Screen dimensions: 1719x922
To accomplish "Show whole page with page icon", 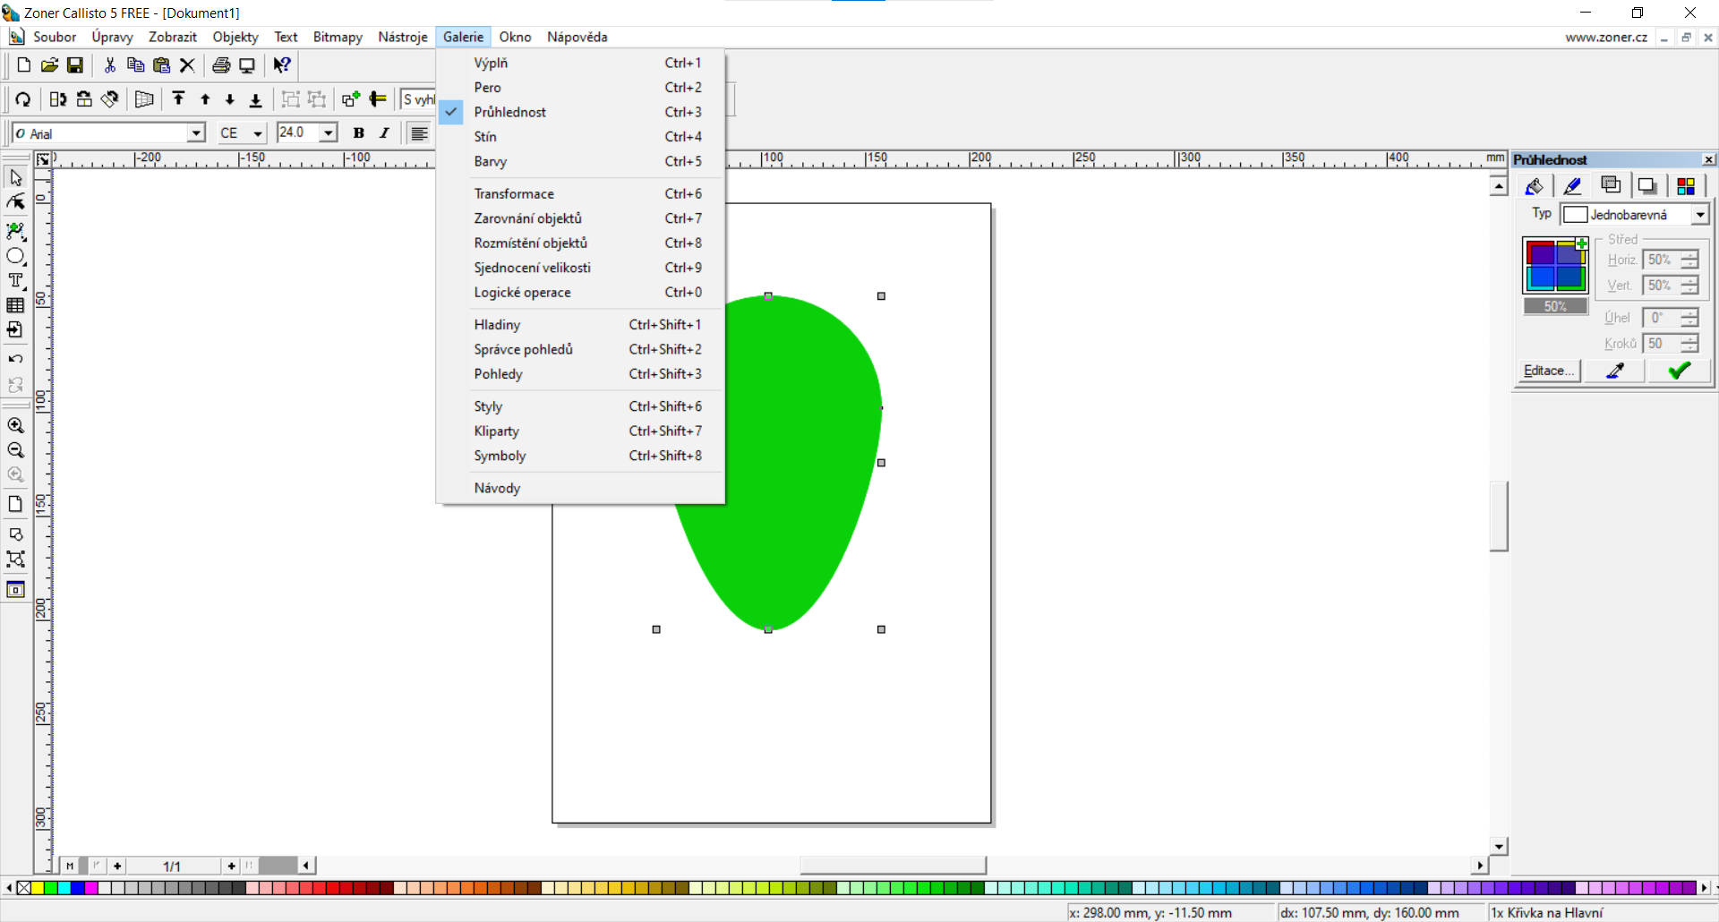I will click(x=15, y=504).
